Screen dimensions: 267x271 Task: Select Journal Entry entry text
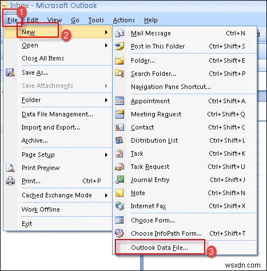150,180
